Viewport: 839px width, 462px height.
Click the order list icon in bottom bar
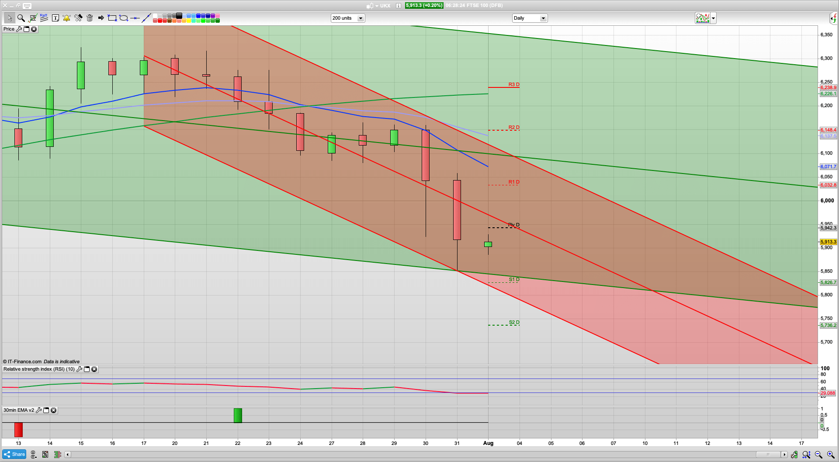point(45,455)
